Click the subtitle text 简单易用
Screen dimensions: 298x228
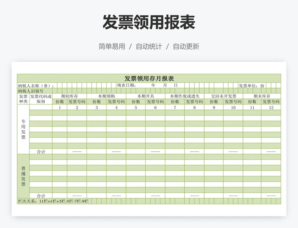pyautogui.click(x=112, y=46)
